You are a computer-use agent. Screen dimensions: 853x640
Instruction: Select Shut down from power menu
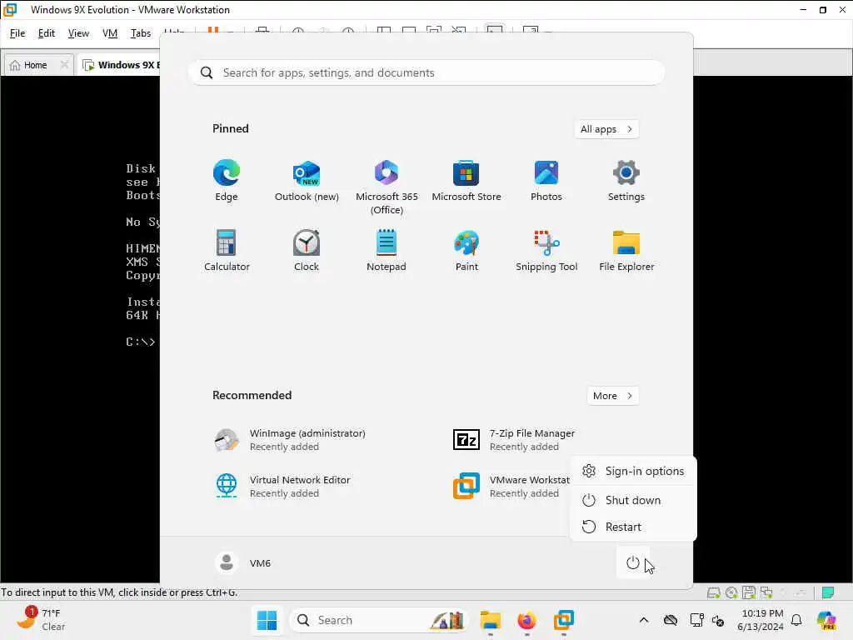633,500
